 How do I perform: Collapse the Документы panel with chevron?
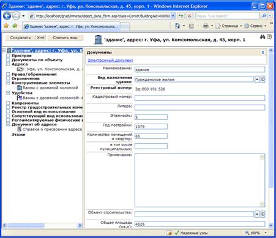tap(263, 53)
